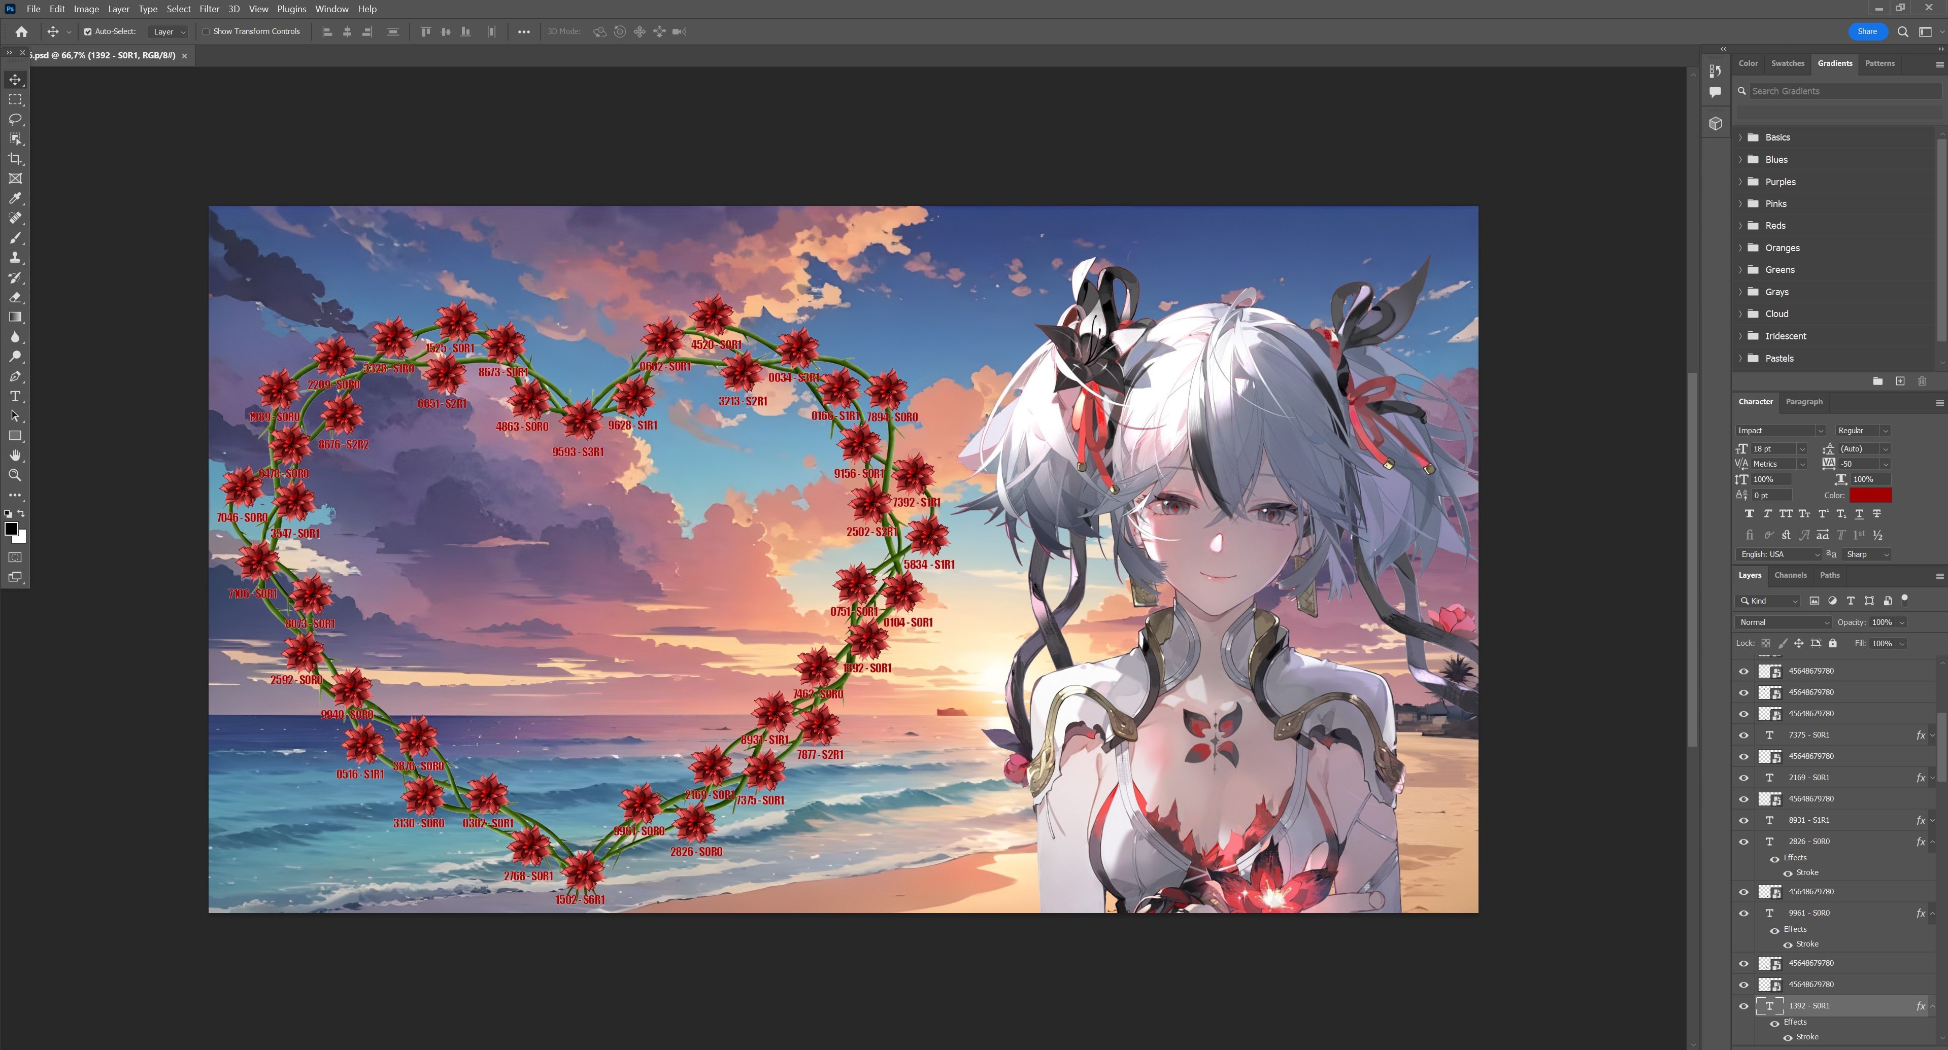Open the Plugins menu
This screenshot has height=1050, width=1948.
click(x=291, y=9)
